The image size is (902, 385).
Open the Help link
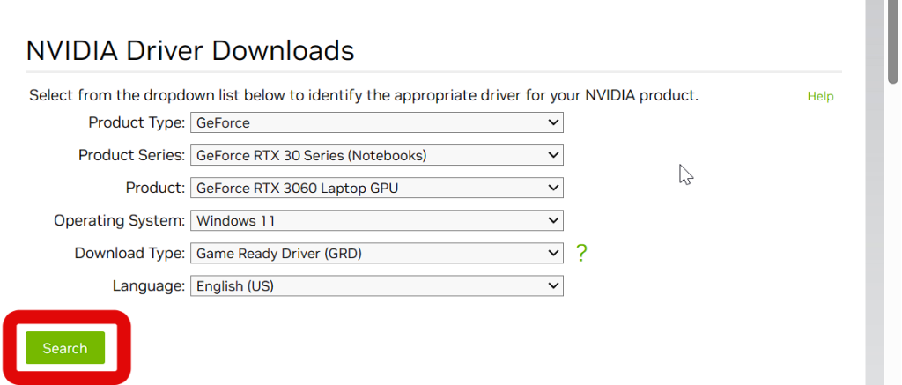click(820, 96)
